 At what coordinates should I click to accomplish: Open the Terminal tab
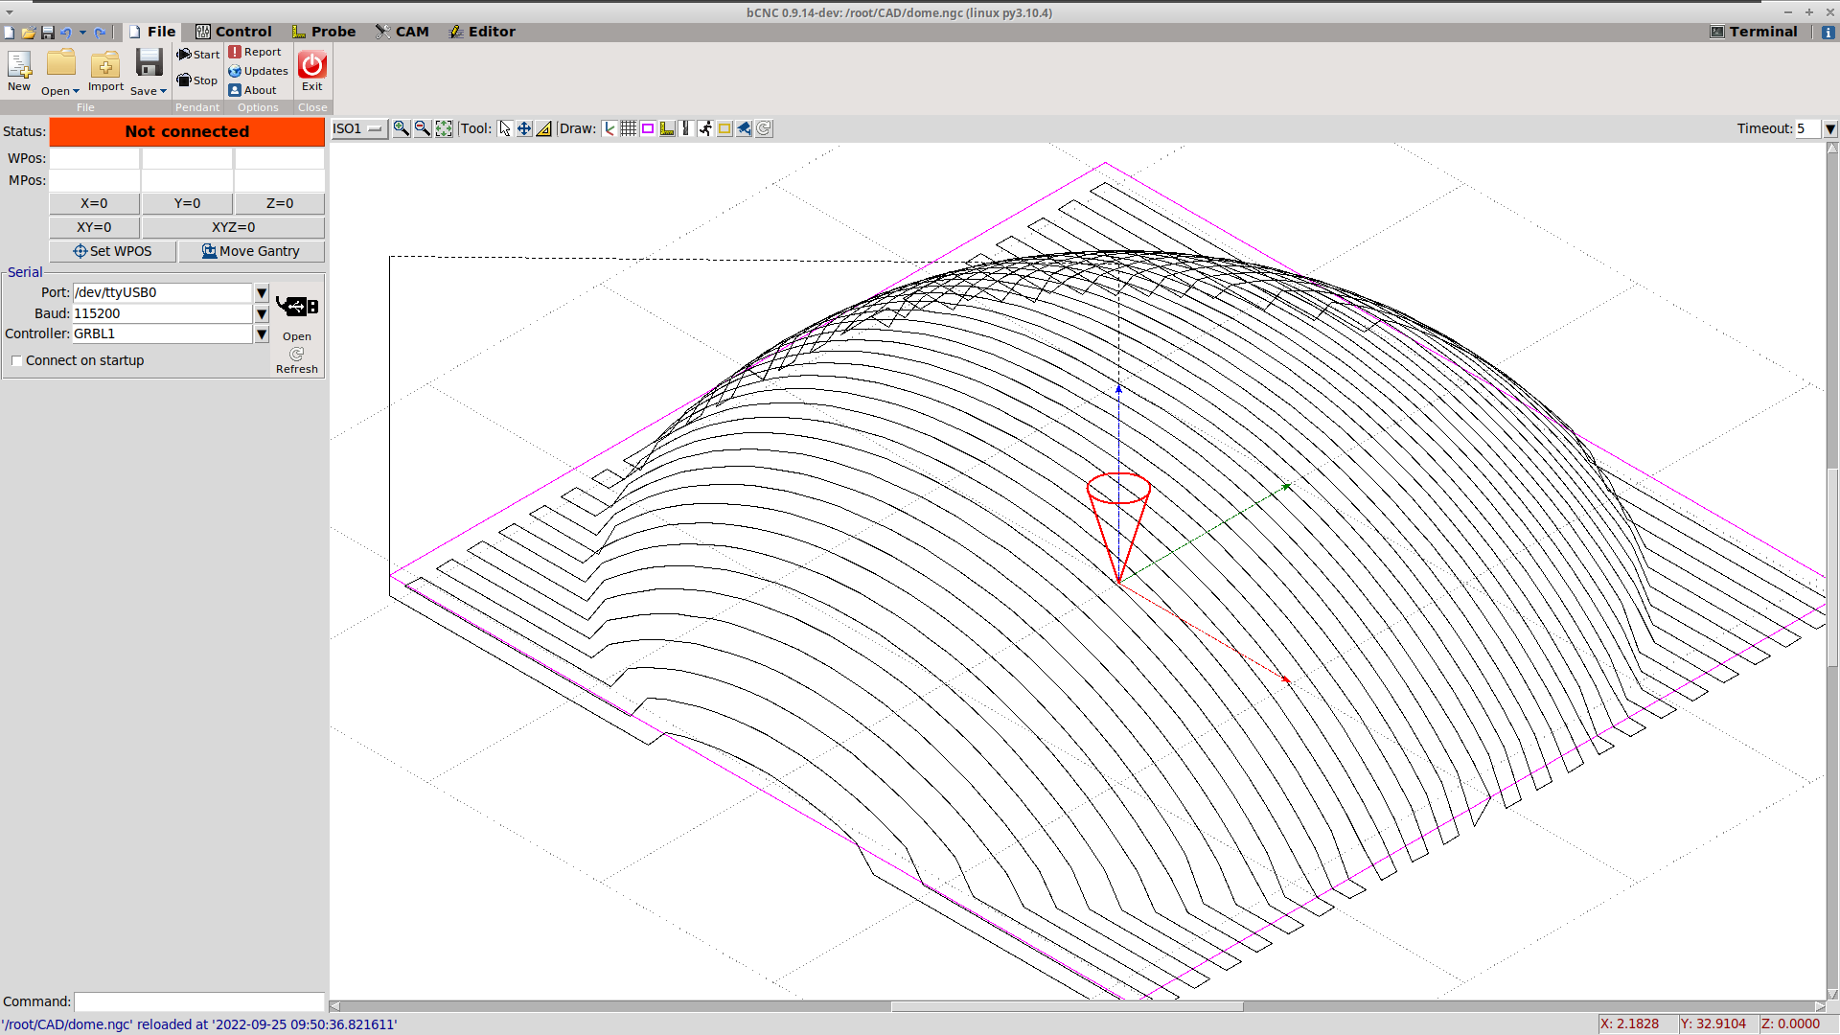pyautogui.click(x=1755, y=32)
